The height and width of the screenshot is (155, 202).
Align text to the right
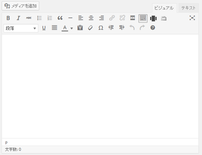[101, 18]
